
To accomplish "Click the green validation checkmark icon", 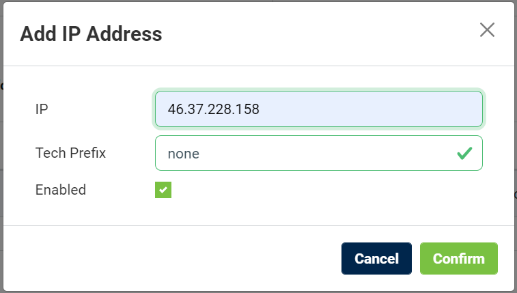I will [464, 153].
